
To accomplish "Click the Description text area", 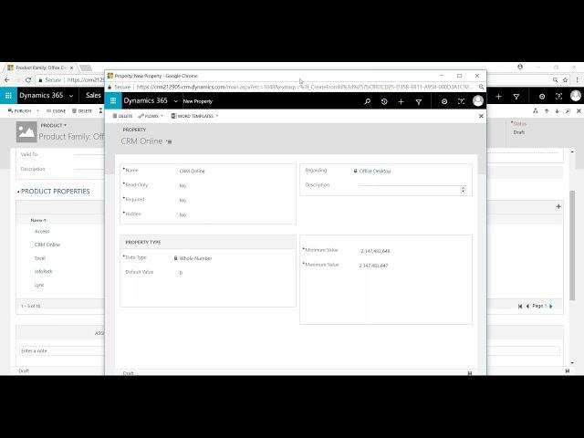I will (409, 185).
